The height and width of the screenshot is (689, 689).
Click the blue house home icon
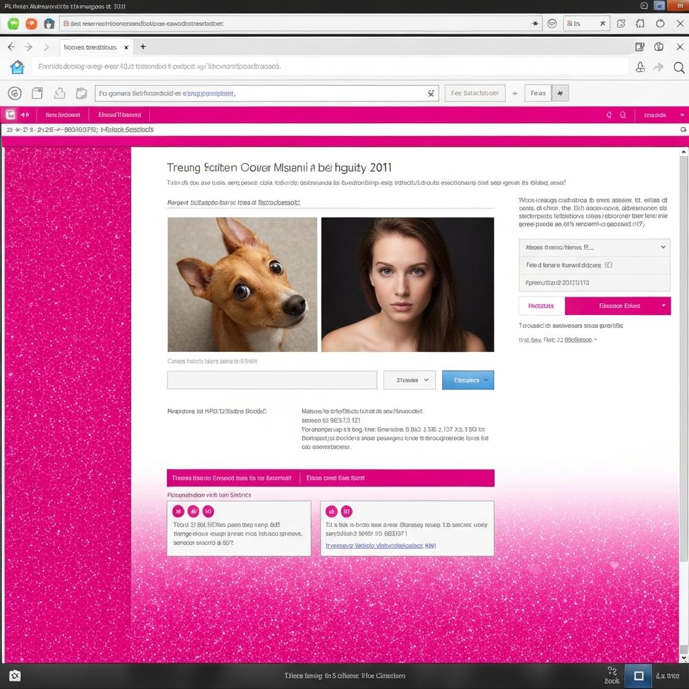[17, 67]
